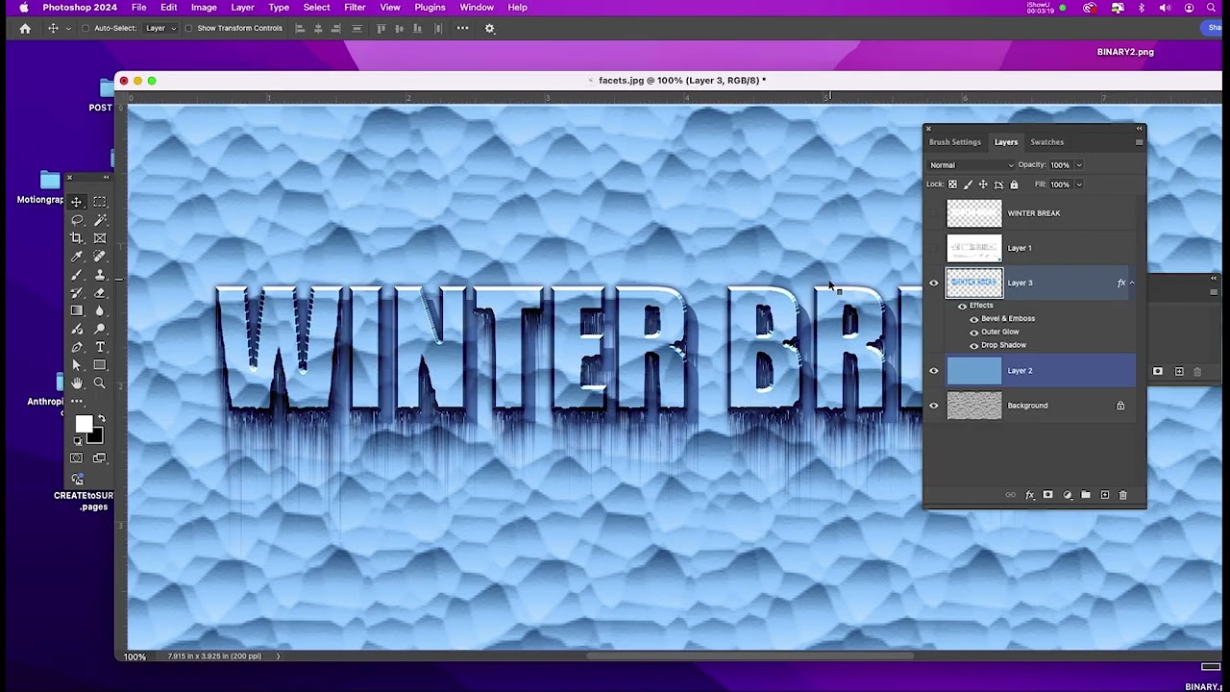Open options bar gear settings
The width and height of the screenshot is (1230, 692).
489,28
